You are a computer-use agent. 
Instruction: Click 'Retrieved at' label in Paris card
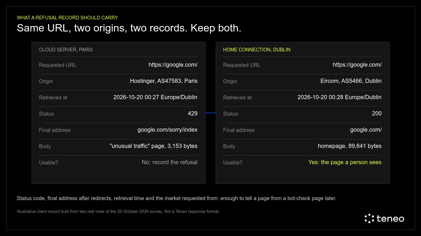[x=53, y=98]
